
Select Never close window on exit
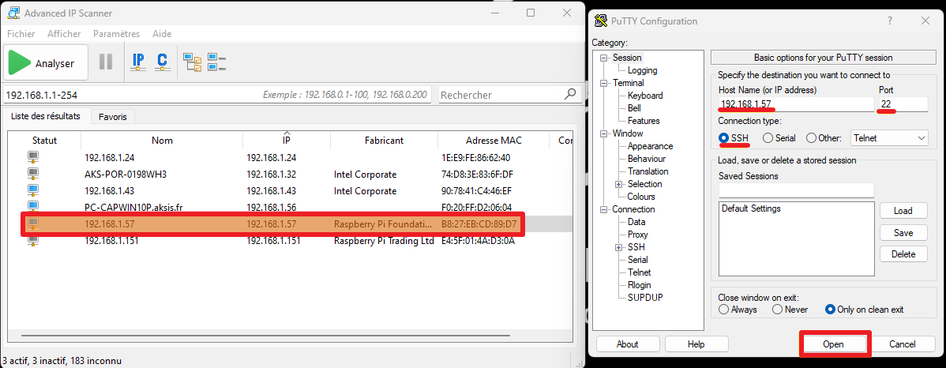(790, 310)
